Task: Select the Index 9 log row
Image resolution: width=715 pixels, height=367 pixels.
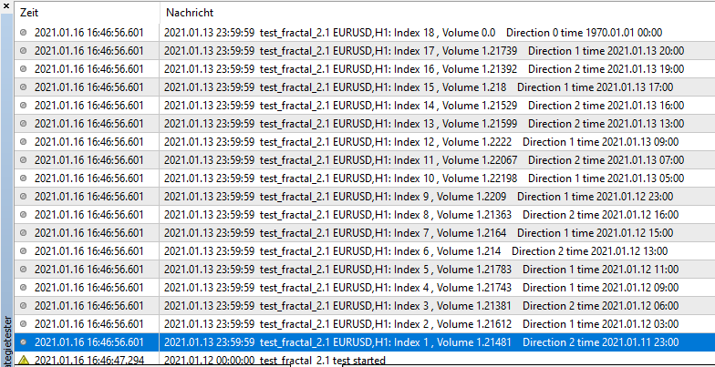Action: 365,197
